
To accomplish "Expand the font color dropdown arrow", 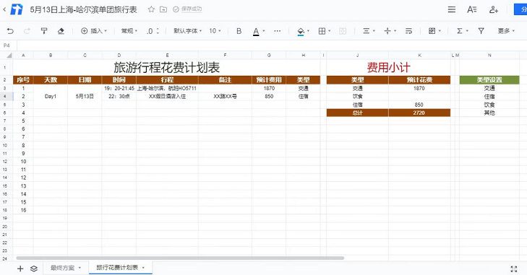I will 264,31.
